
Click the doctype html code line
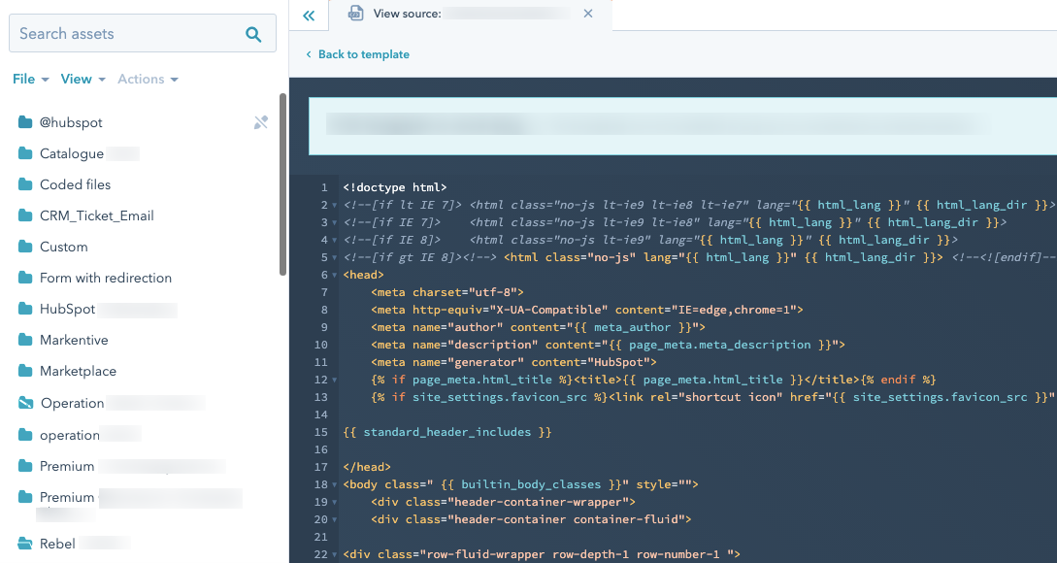coord(394,187)
